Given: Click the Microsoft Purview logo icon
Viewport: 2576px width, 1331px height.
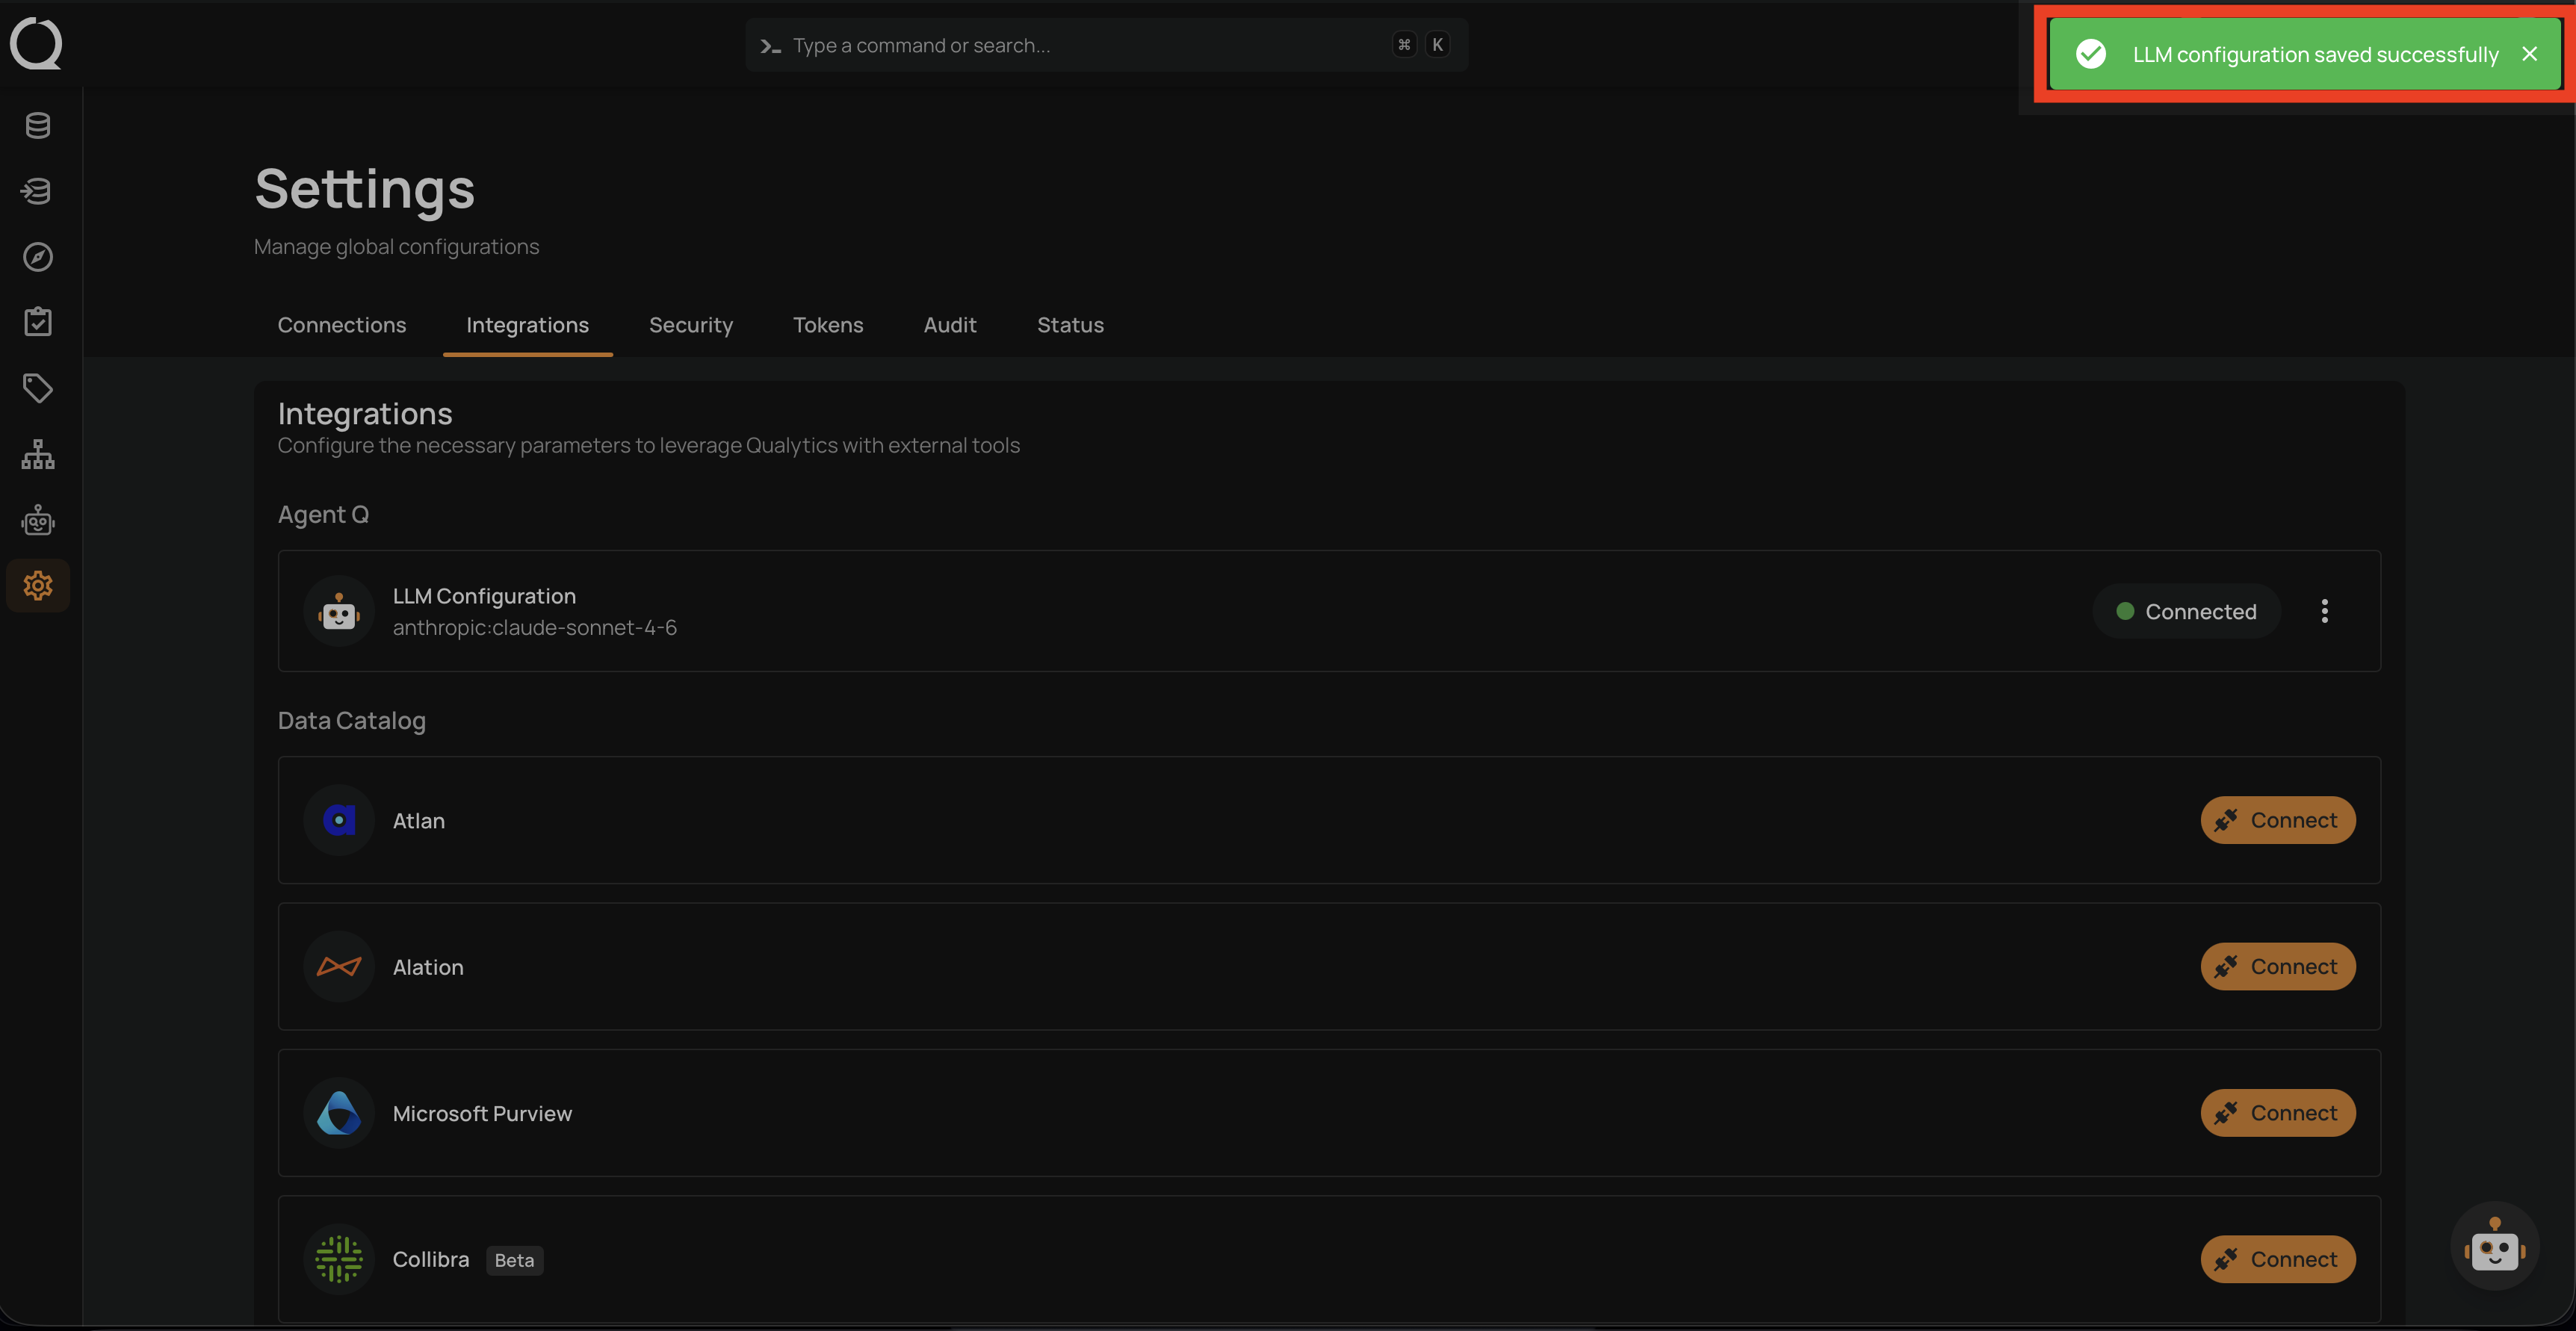Looking at the screenshot, I should 339,1113.
